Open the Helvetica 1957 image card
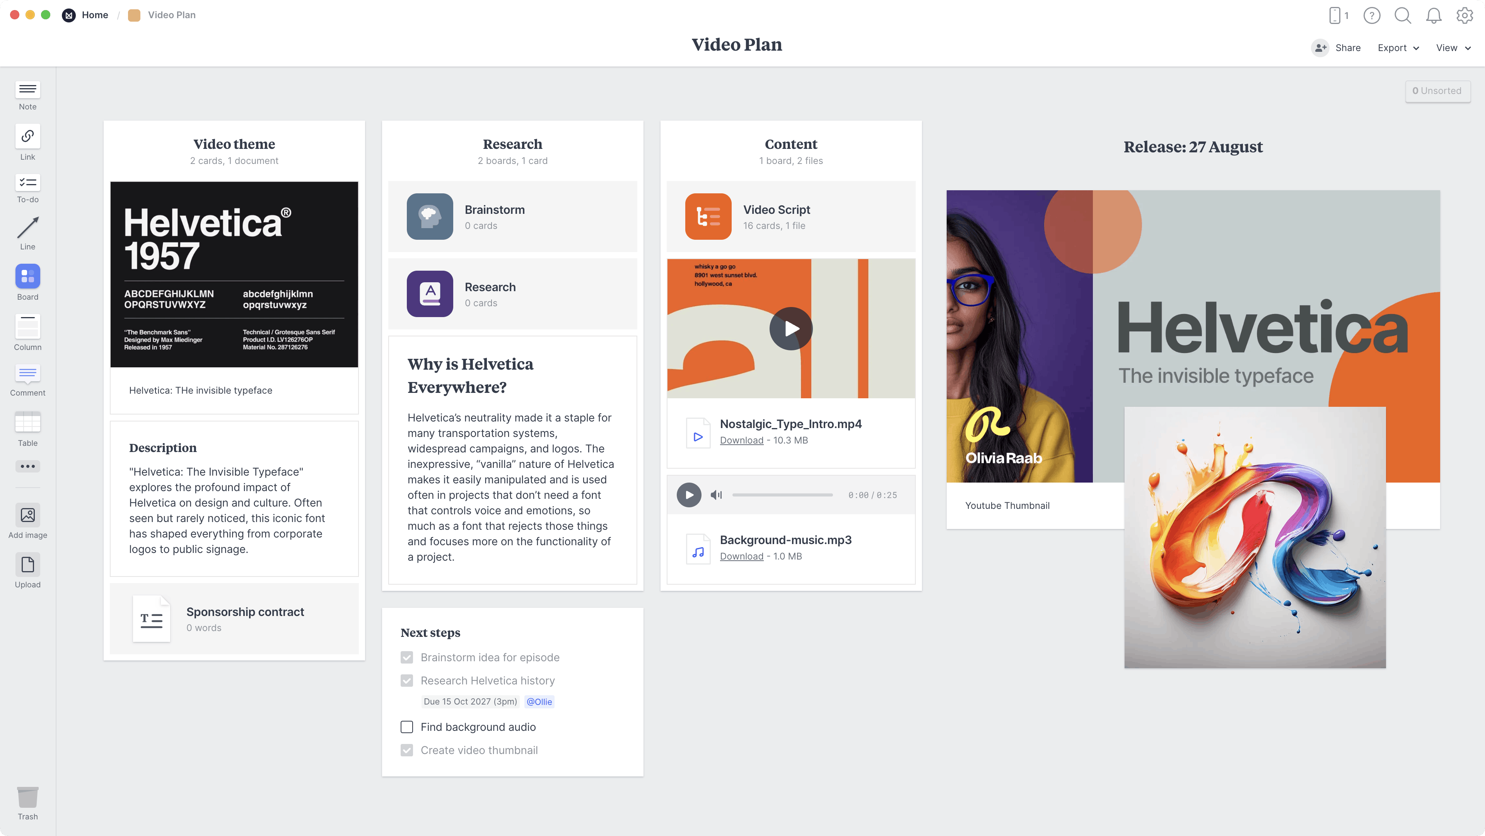 click(234, 275)
